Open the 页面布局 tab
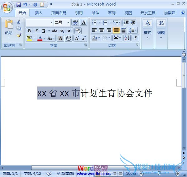187x177 pixels. coord(59,13)
